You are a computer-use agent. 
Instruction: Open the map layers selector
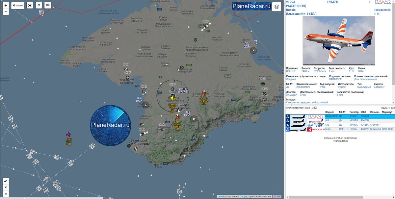click(277, 7)
